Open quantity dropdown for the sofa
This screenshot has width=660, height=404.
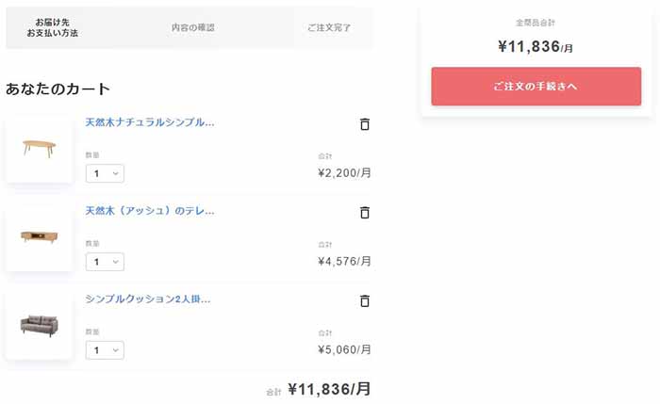[x=105, y=349]
